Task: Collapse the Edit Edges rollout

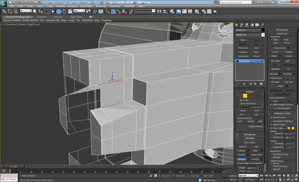Action: pos(249,138)
